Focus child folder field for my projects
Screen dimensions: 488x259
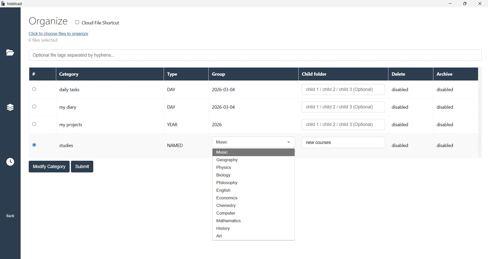point(343,124)
